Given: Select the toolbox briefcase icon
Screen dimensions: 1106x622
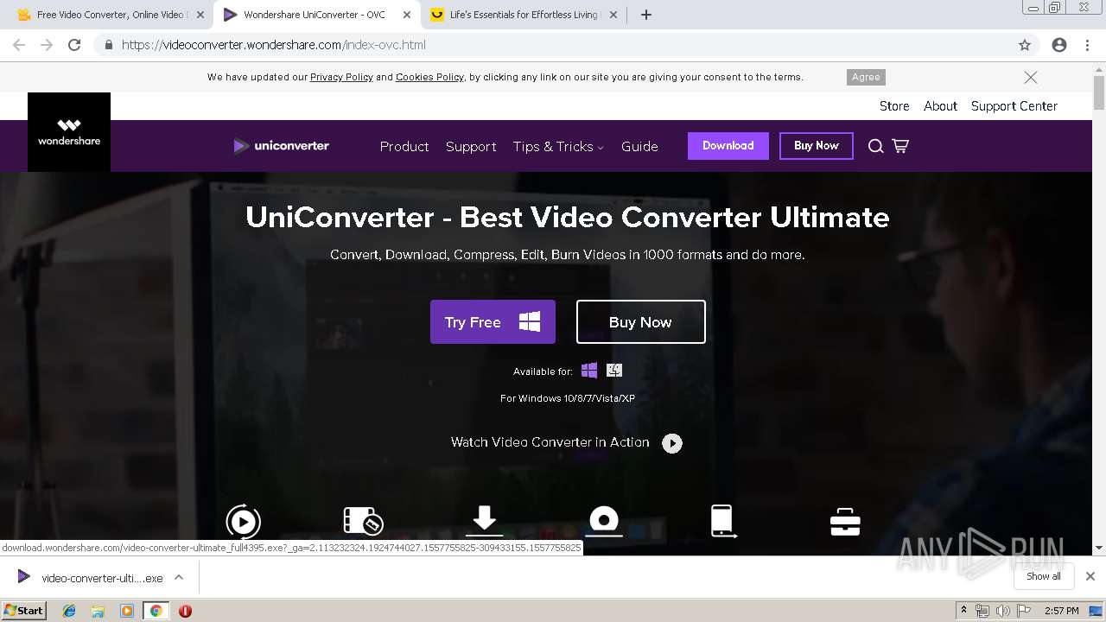Looking at the screenshot, I should (x=844, y=522).
